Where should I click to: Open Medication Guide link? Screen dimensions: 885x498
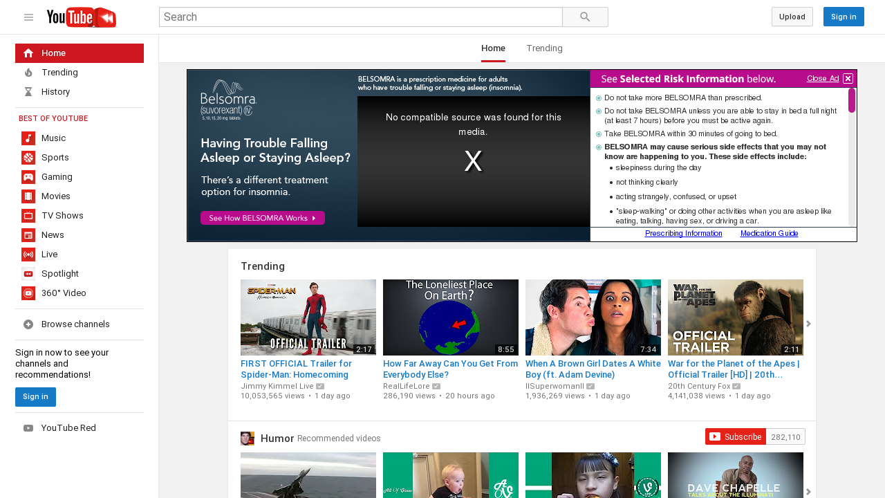[769, 234]
